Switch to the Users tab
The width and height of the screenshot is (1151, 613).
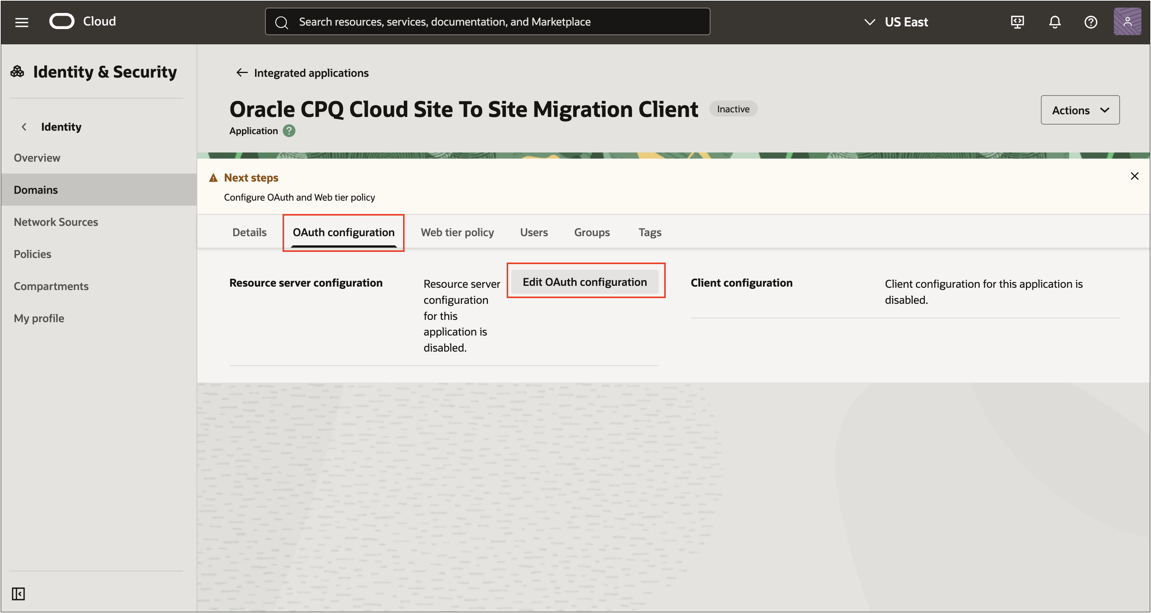pyautogui.click(x=533, y=232)
